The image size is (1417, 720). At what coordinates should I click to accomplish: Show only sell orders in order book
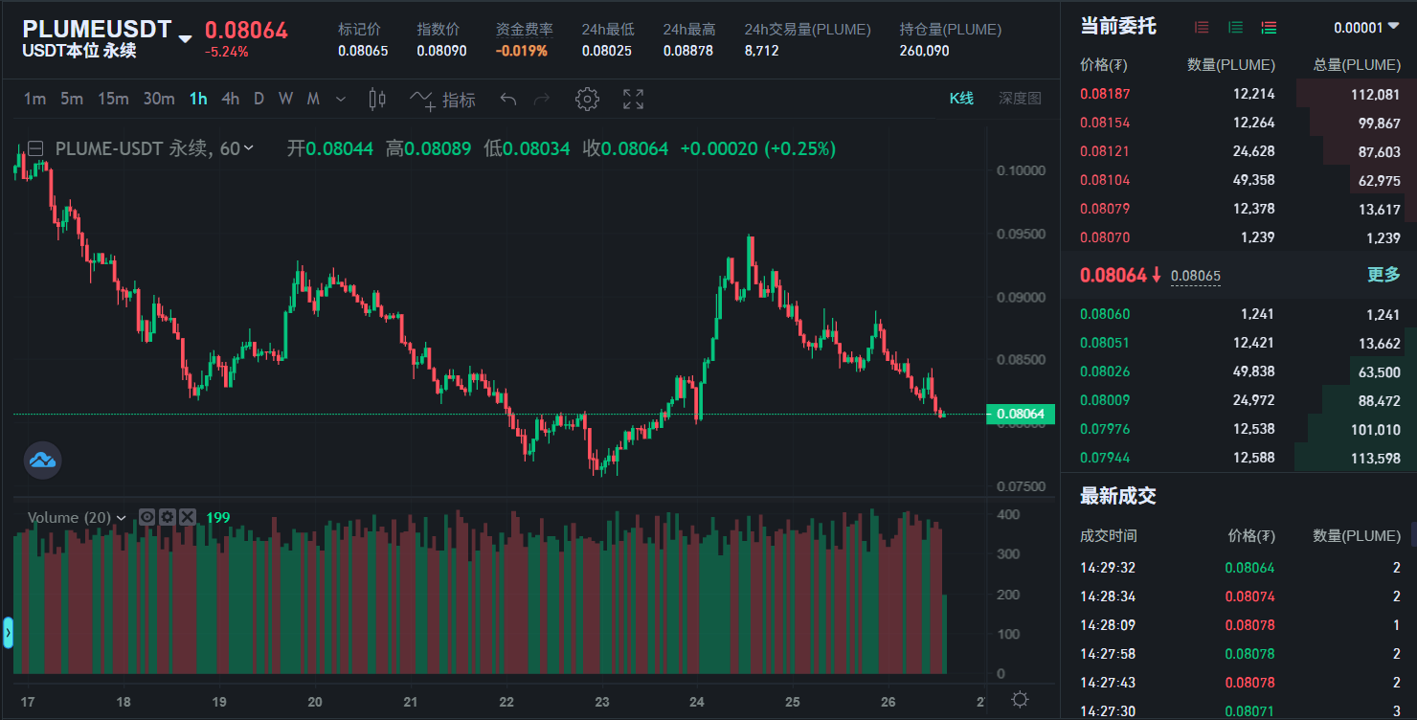pos(1202,28)
